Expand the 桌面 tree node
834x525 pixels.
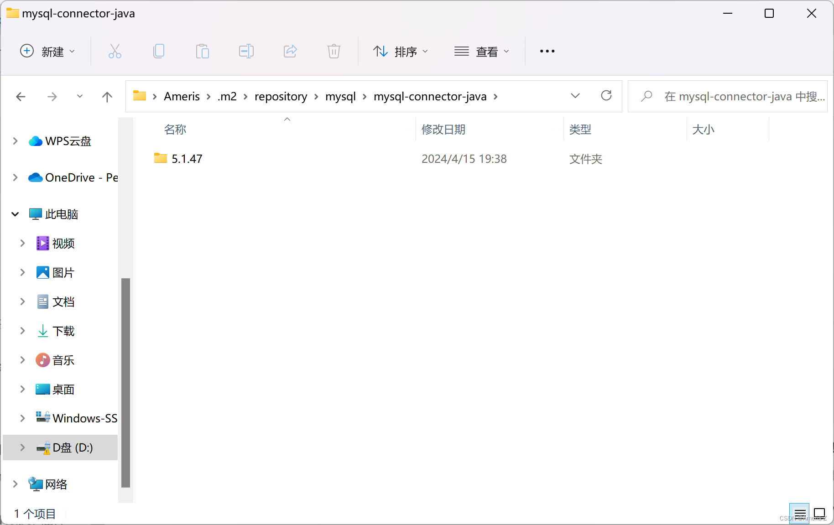pos(22,389)
